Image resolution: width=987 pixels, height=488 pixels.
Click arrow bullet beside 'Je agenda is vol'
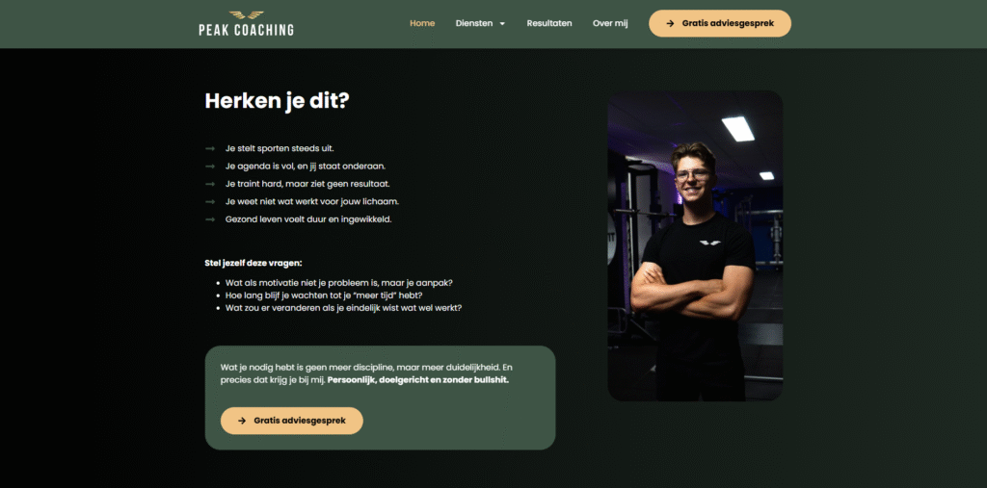(x=210, y=167)
